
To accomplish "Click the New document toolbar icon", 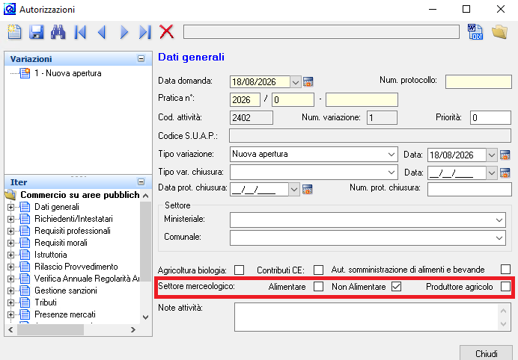I will pyautogui.click(x=14, y=32).
